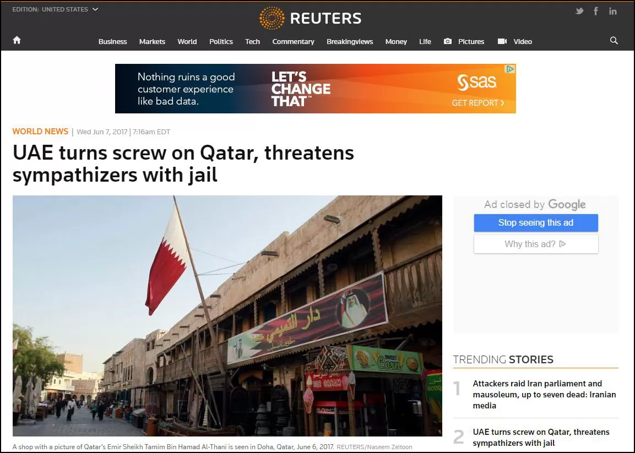Click the camera icon beside Pictures
The image size is (635, 453).
448,41
